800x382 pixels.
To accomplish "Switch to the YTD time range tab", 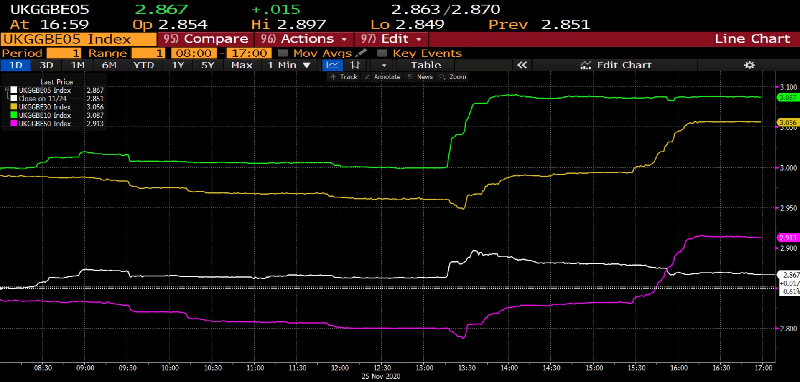I will 143,65.
